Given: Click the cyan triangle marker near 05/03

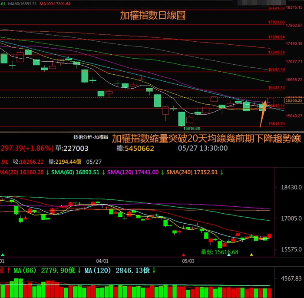Looking at the screenshot, I should [x=229, y=255].
